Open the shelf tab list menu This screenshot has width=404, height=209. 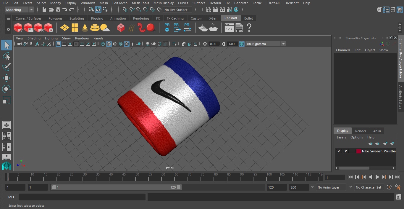pyautogui.click(x=8, y=18)
